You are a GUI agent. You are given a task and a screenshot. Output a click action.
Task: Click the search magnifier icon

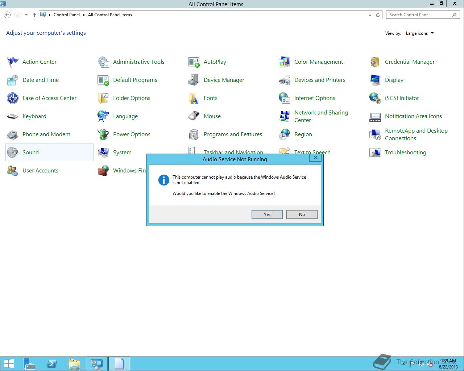click(455, 15)
